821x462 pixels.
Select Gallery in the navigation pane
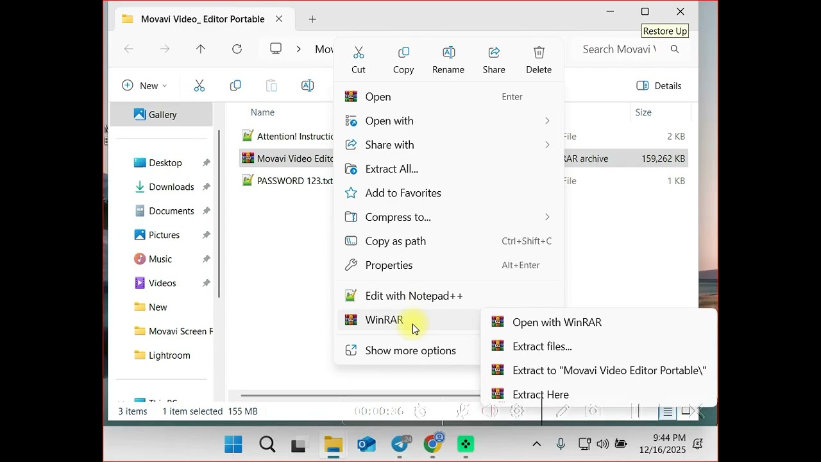pos(162,115)
